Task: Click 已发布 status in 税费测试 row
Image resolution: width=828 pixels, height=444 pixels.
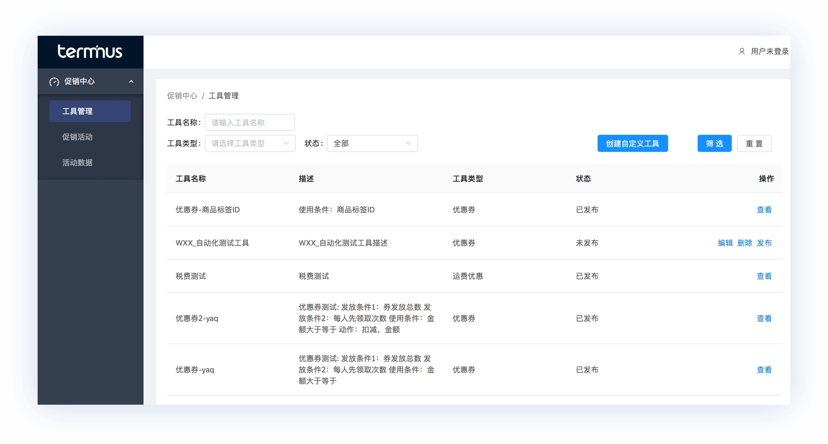Action: [587, 276]
